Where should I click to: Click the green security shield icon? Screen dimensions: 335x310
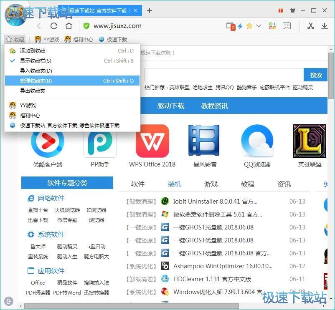[86, 26]
